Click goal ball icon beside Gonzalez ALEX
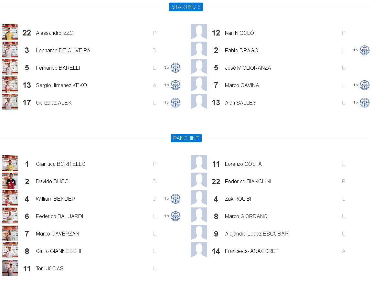Image resolution: width=373 pixels, height=281 pixels. tap(175, 103)
